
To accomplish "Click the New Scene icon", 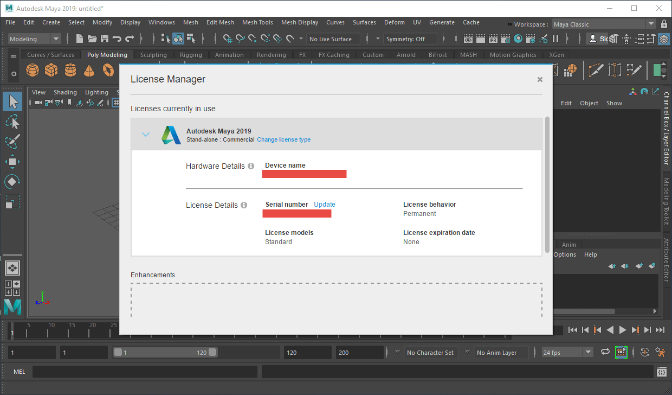I will 80,39.
